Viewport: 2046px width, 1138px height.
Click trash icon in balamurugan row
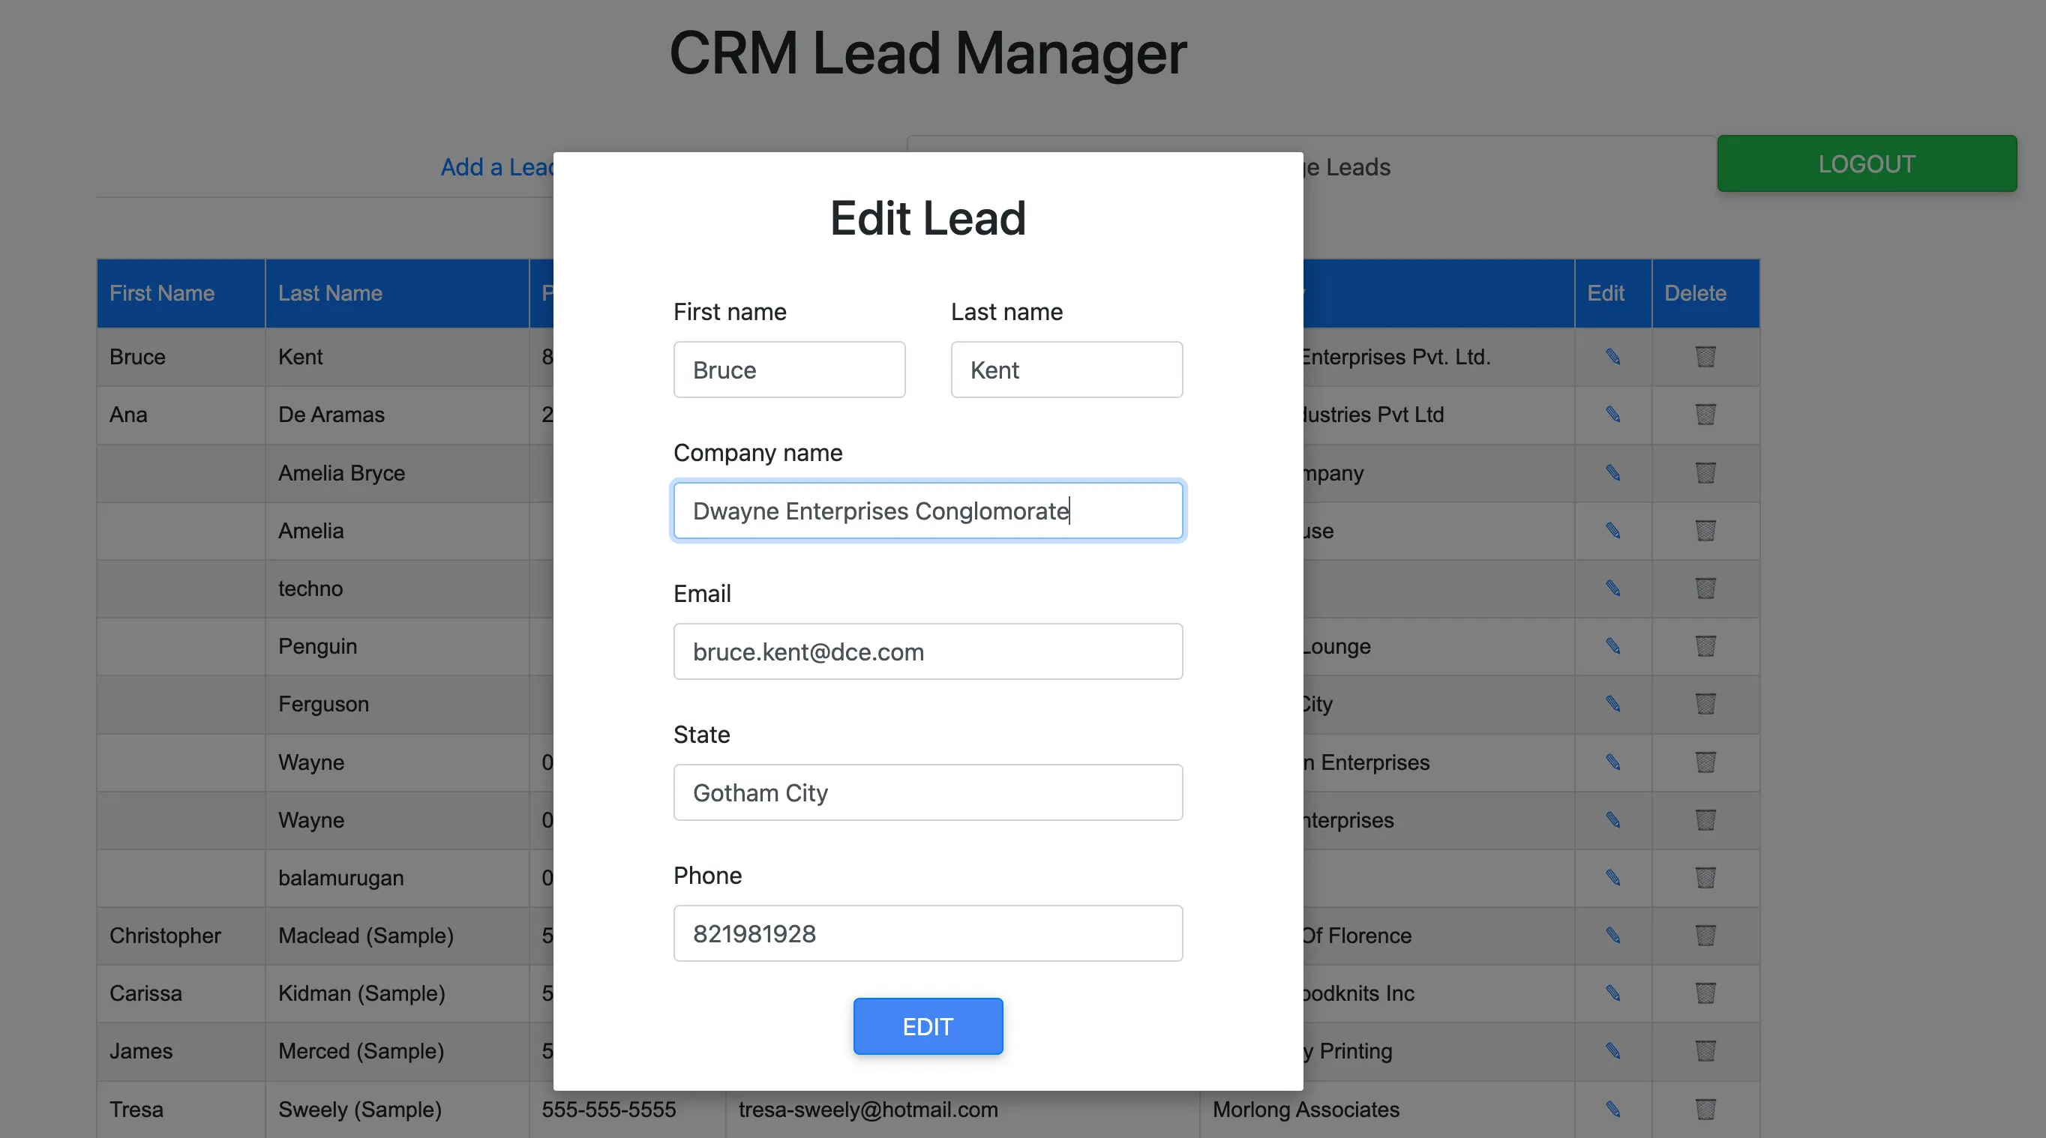coord(1705,878)
